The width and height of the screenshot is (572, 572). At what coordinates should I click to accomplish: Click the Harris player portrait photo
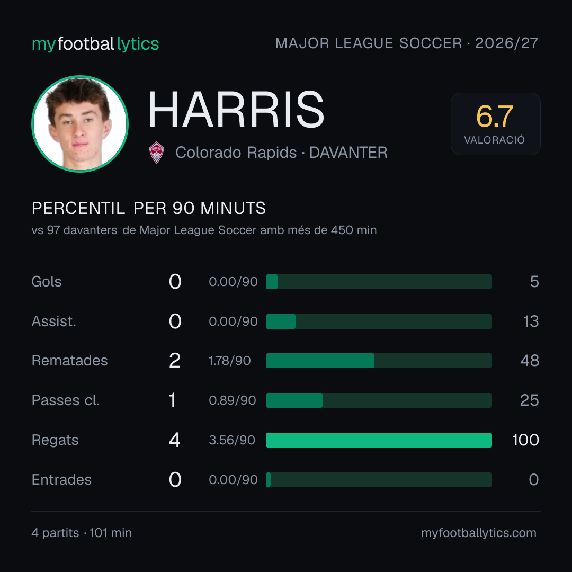[80, 123]
